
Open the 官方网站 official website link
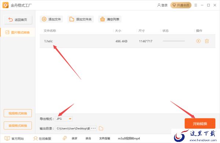point(18,139)
